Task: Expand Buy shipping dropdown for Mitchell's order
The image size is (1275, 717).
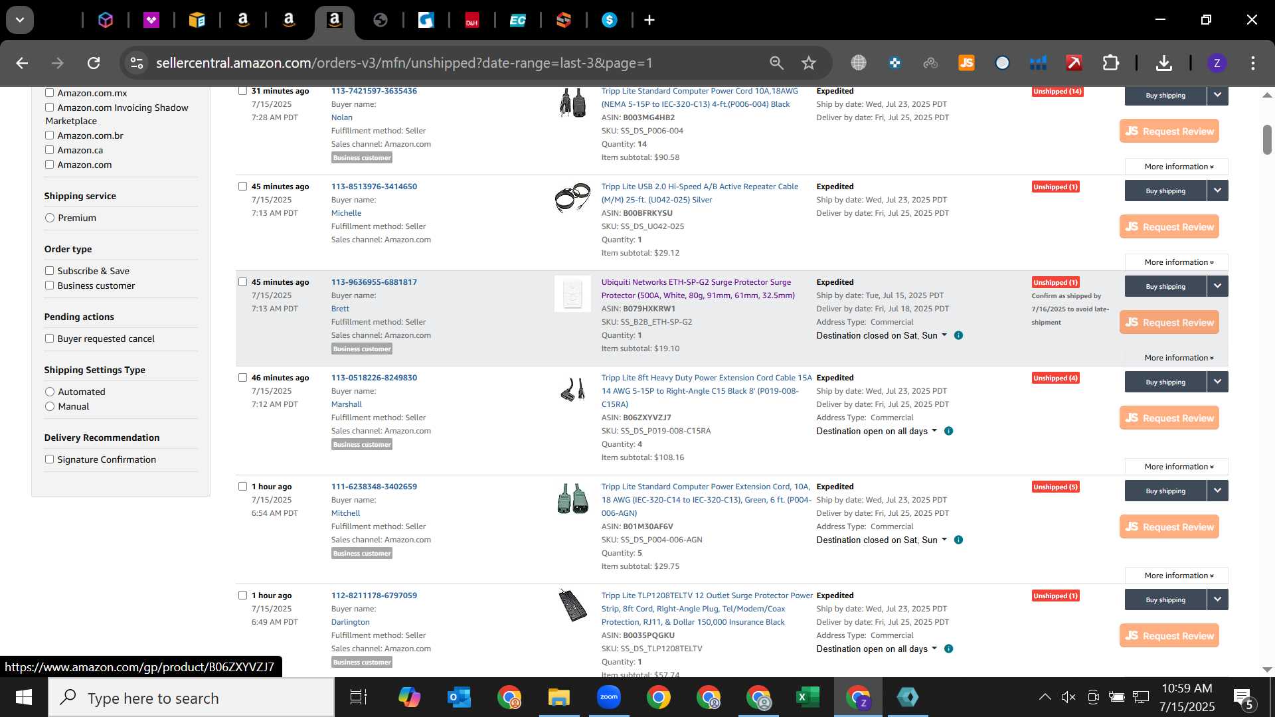Action: (1217, 491)
